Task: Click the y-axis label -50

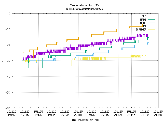Action: click(8, 93)
